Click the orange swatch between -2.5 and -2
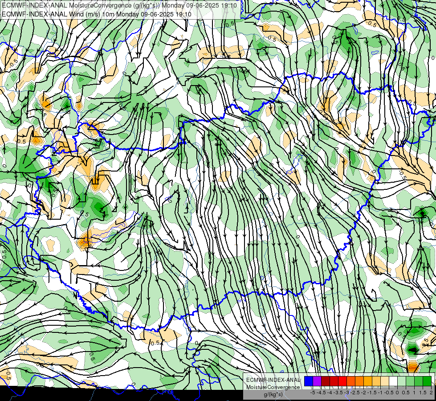Screen dimensions: 436x401 (x=359, y=381)
